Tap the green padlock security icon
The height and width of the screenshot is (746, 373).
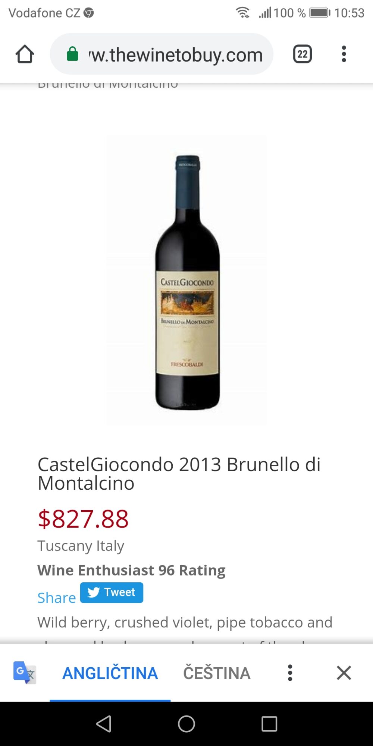[x=72, y=54]
